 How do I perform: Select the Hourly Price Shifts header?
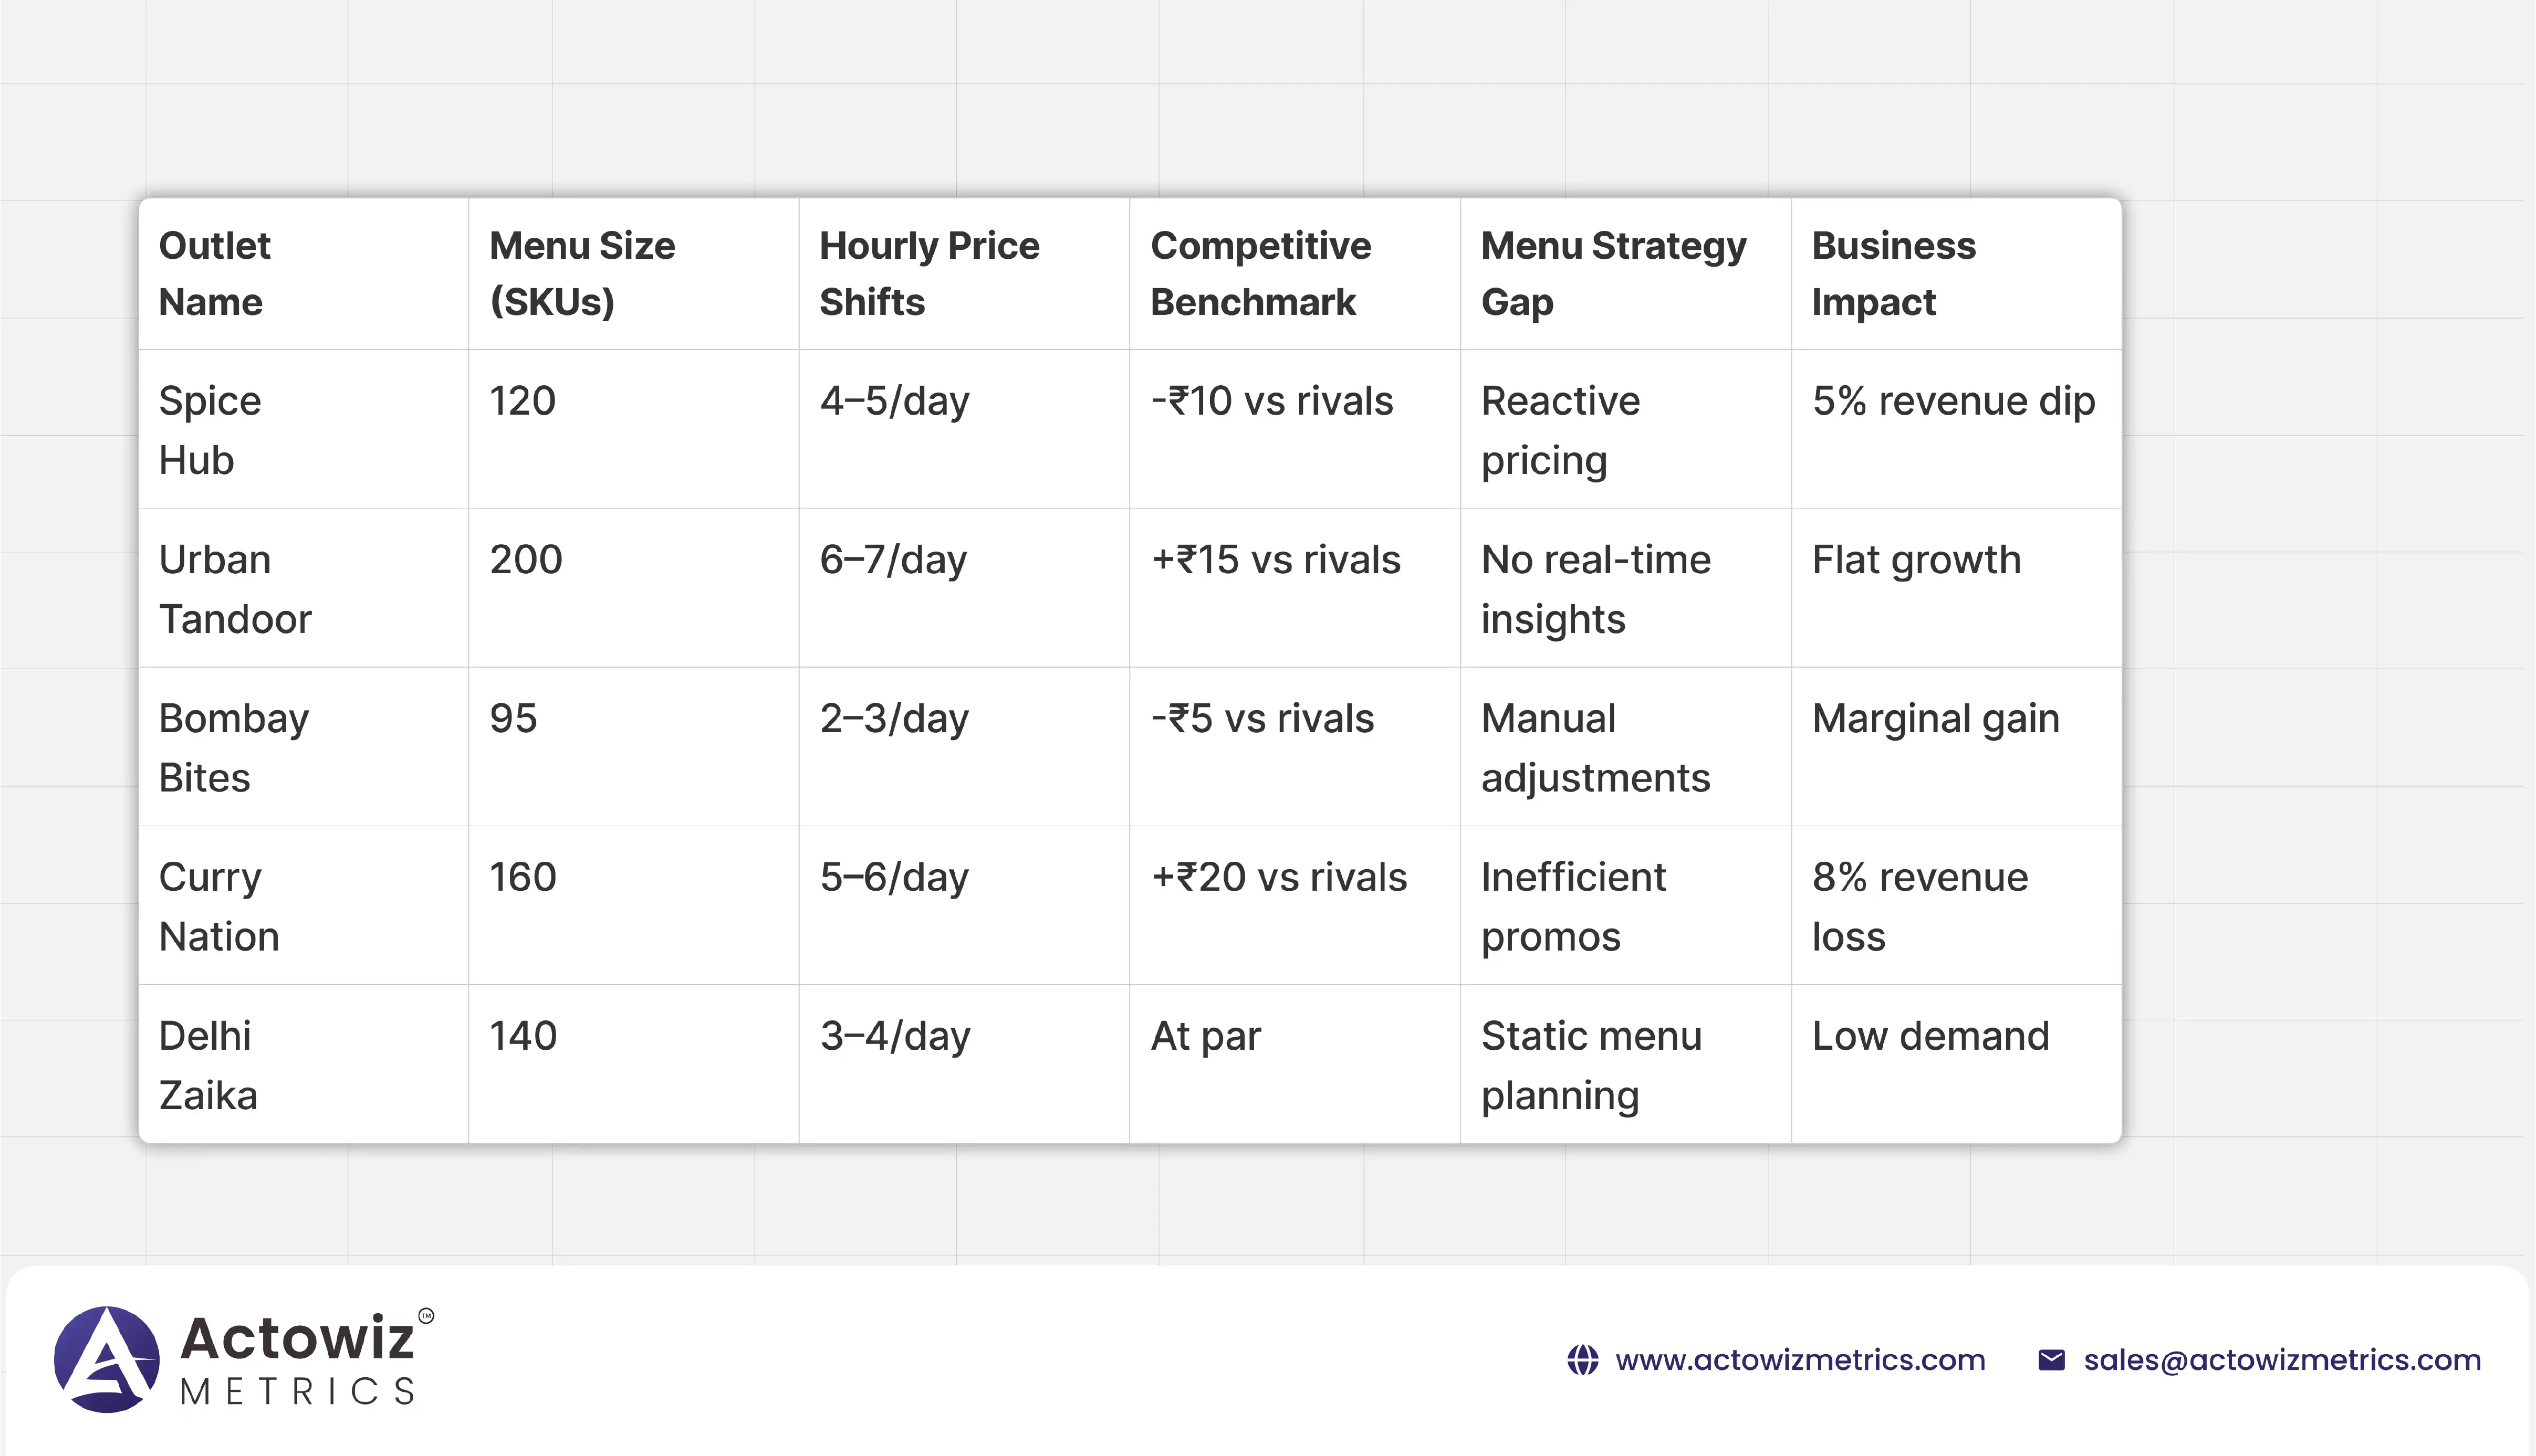(928, 273)
